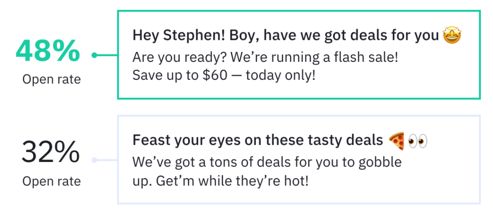
Task: Click the pizza slice emoji
Action: 396,141
